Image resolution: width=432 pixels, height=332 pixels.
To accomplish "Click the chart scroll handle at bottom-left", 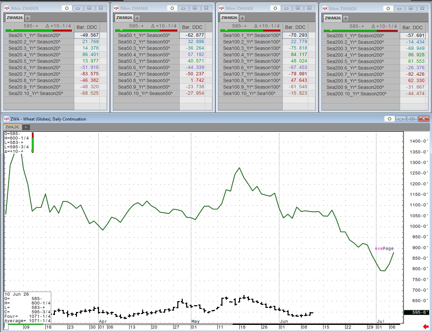I will click(6, 327).
